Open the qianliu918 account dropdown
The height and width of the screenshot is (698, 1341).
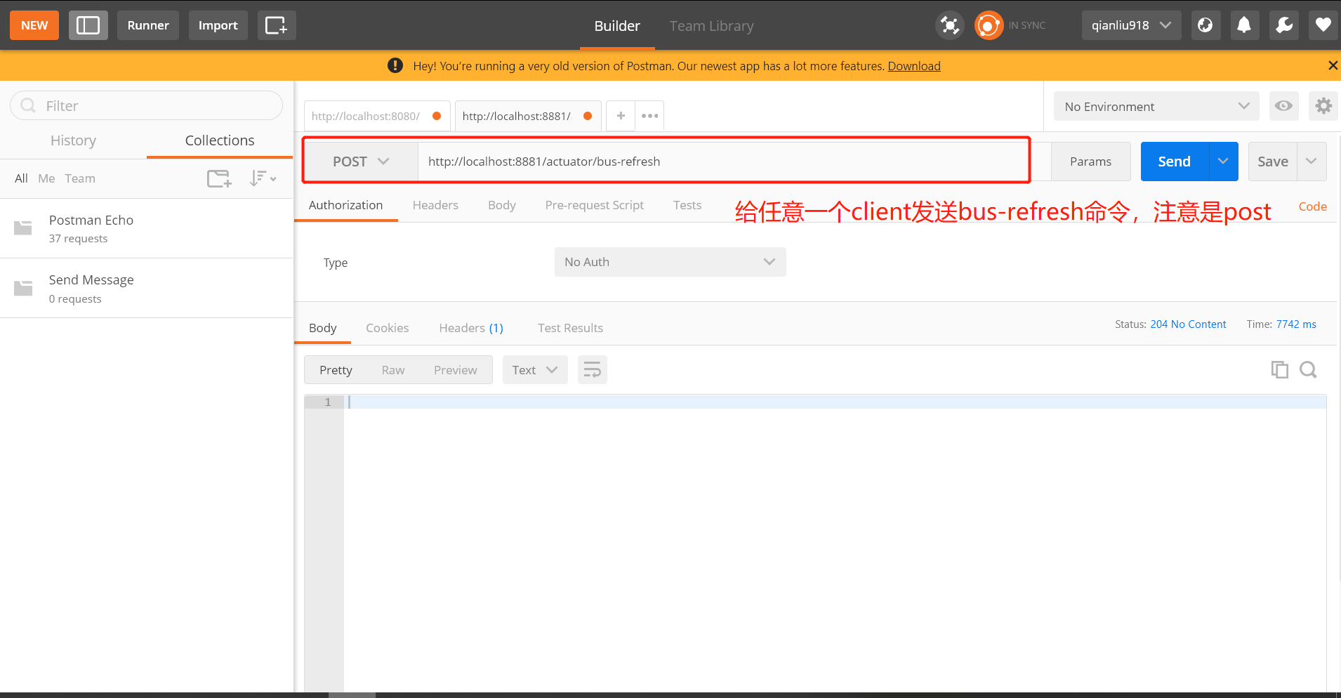coord(1131,25)
